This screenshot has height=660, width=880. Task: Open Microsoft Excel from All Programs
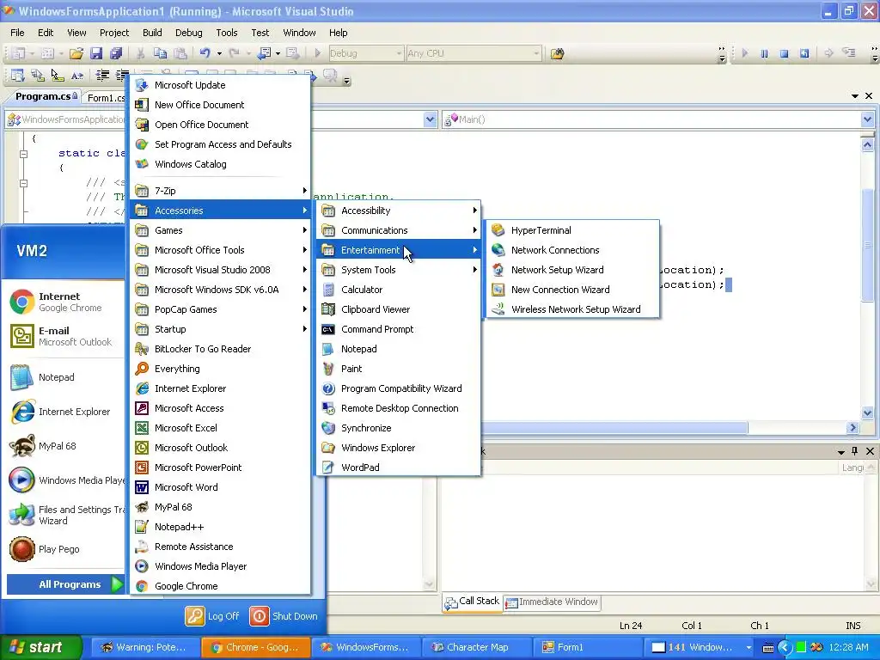[x=221, y=428]
